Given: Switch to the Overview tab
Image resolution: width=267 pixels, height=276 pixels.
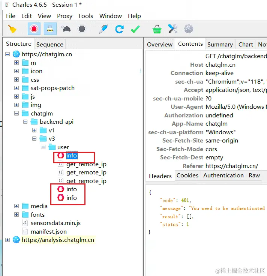Looking at the screenshot, I should (160, 45).
